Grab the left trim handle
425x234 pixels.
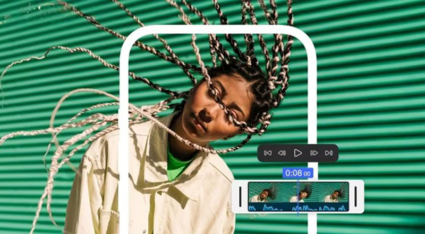[240, 197]
